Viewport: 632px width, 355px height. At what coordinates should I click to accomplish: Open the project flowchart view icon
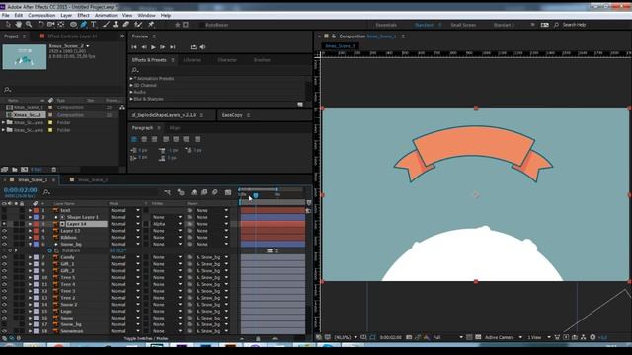point(122,107)
